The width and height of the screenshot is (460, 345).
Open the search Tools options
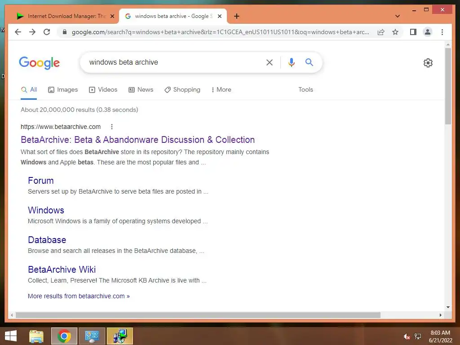pyautogui.click(x=305, y=90)
